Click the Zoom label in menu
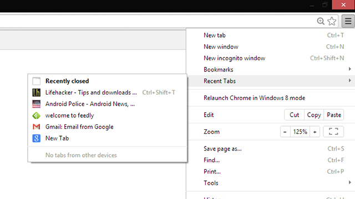 (211, 132)
